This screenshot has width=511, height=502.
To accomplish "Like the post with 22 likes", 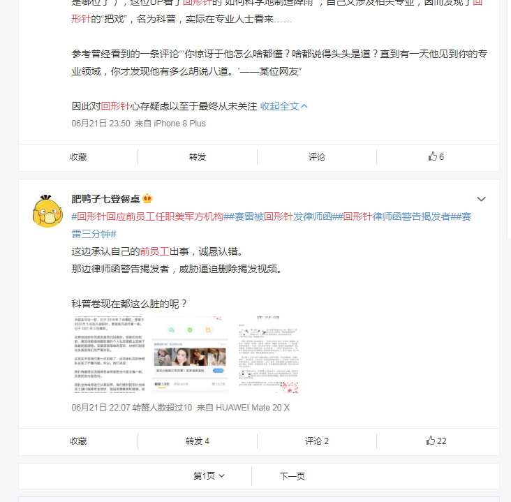I will click(436, 441).
